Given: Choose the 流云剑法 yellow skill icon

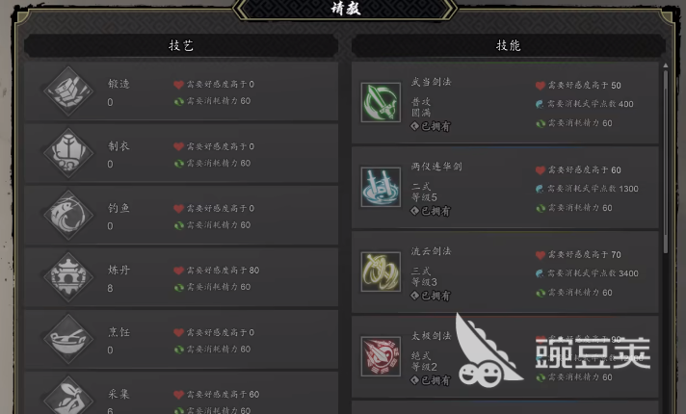Looking at the screenshot, I should pyautogui.click(x=381, y=272).
